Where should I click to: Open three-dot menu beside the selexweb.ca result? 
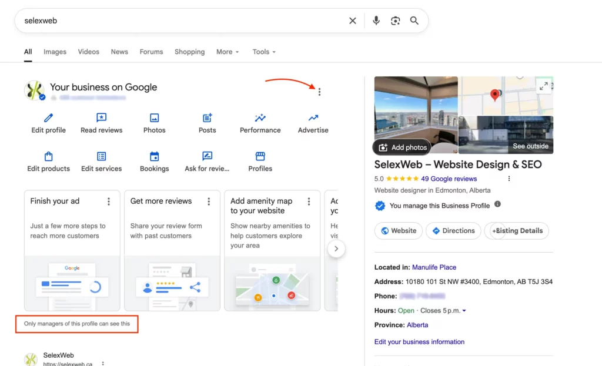(x=102, y=363)
